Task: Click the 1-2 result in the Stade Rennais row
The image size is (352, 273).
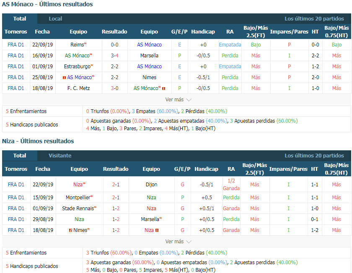Action: (116, 209)
